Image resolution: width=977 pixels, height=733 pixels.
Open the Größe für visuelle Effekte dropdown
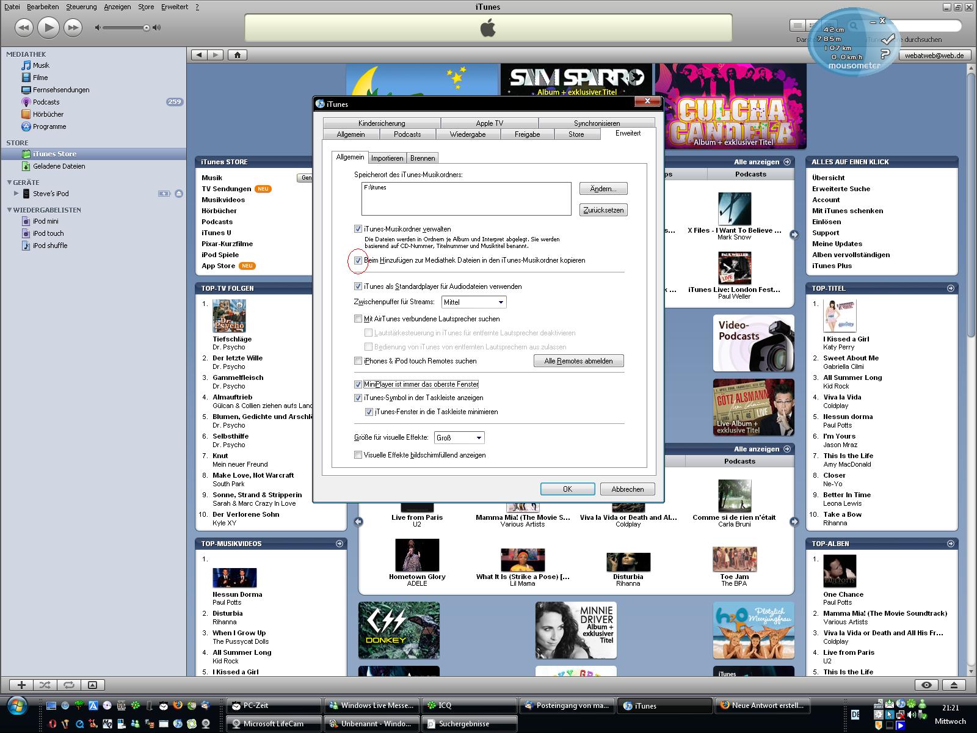[459, 438]
